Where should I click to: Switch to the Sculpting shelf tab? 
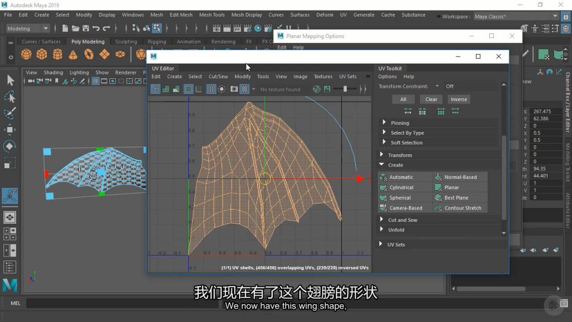[x=126, y=41]
